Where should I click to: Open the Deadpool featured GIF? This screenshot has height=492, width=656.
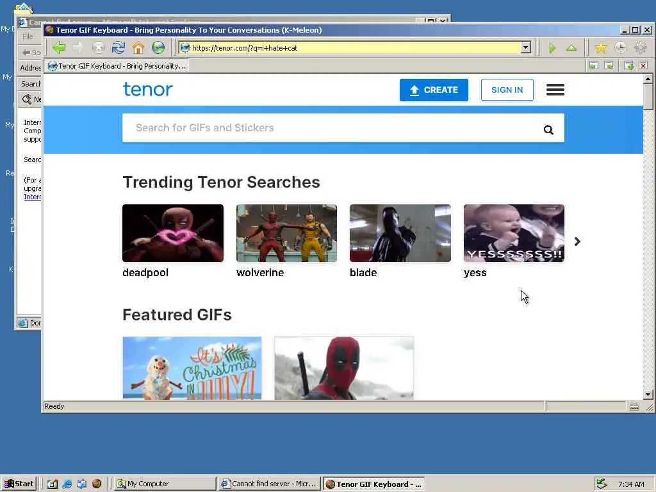[344, 368]
